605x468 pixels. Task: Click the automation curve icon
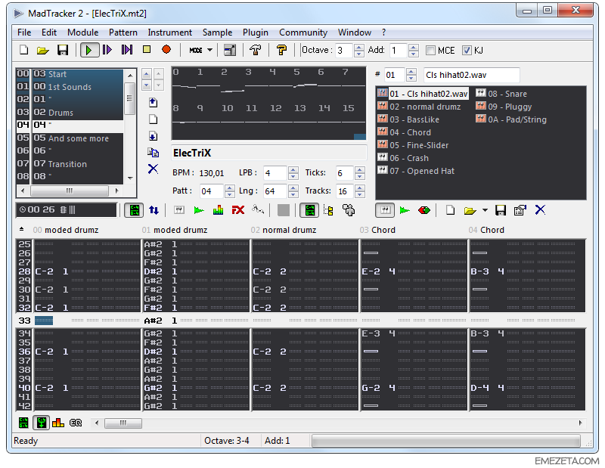(x=258, y=210)
